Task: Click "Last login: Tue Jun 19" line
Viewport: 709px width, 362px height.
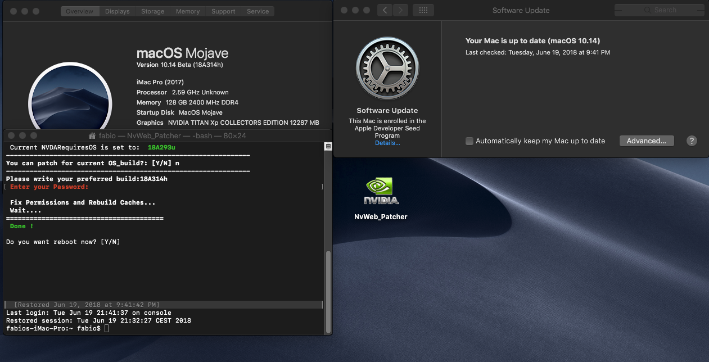Action: pos(89,313)
